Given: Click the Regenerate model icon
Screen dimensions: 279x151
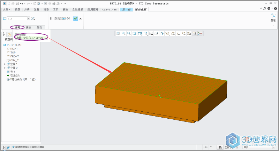Looking at the screenshot, I should 35,3.
